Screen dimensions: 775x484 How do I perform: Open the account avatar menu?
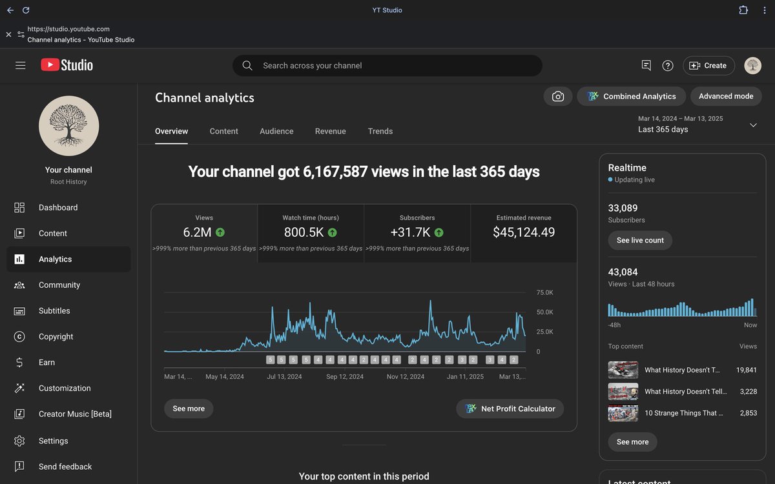point(752,65)
